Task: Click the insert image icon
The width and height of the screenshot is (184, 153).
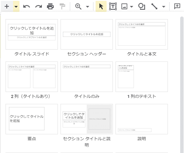Action: tap(124, 6)
